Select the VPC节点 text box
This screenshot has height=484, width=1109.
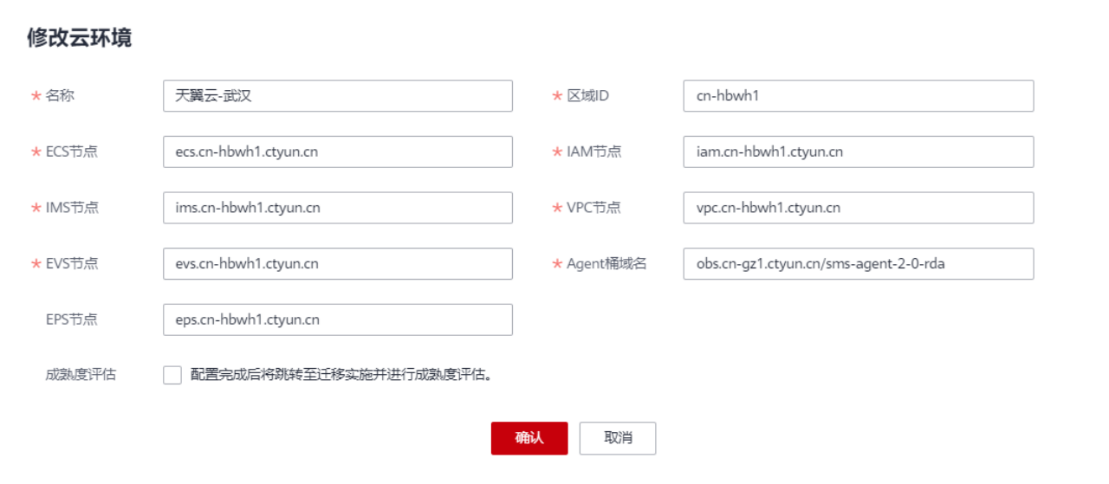(x=858, y=208)
